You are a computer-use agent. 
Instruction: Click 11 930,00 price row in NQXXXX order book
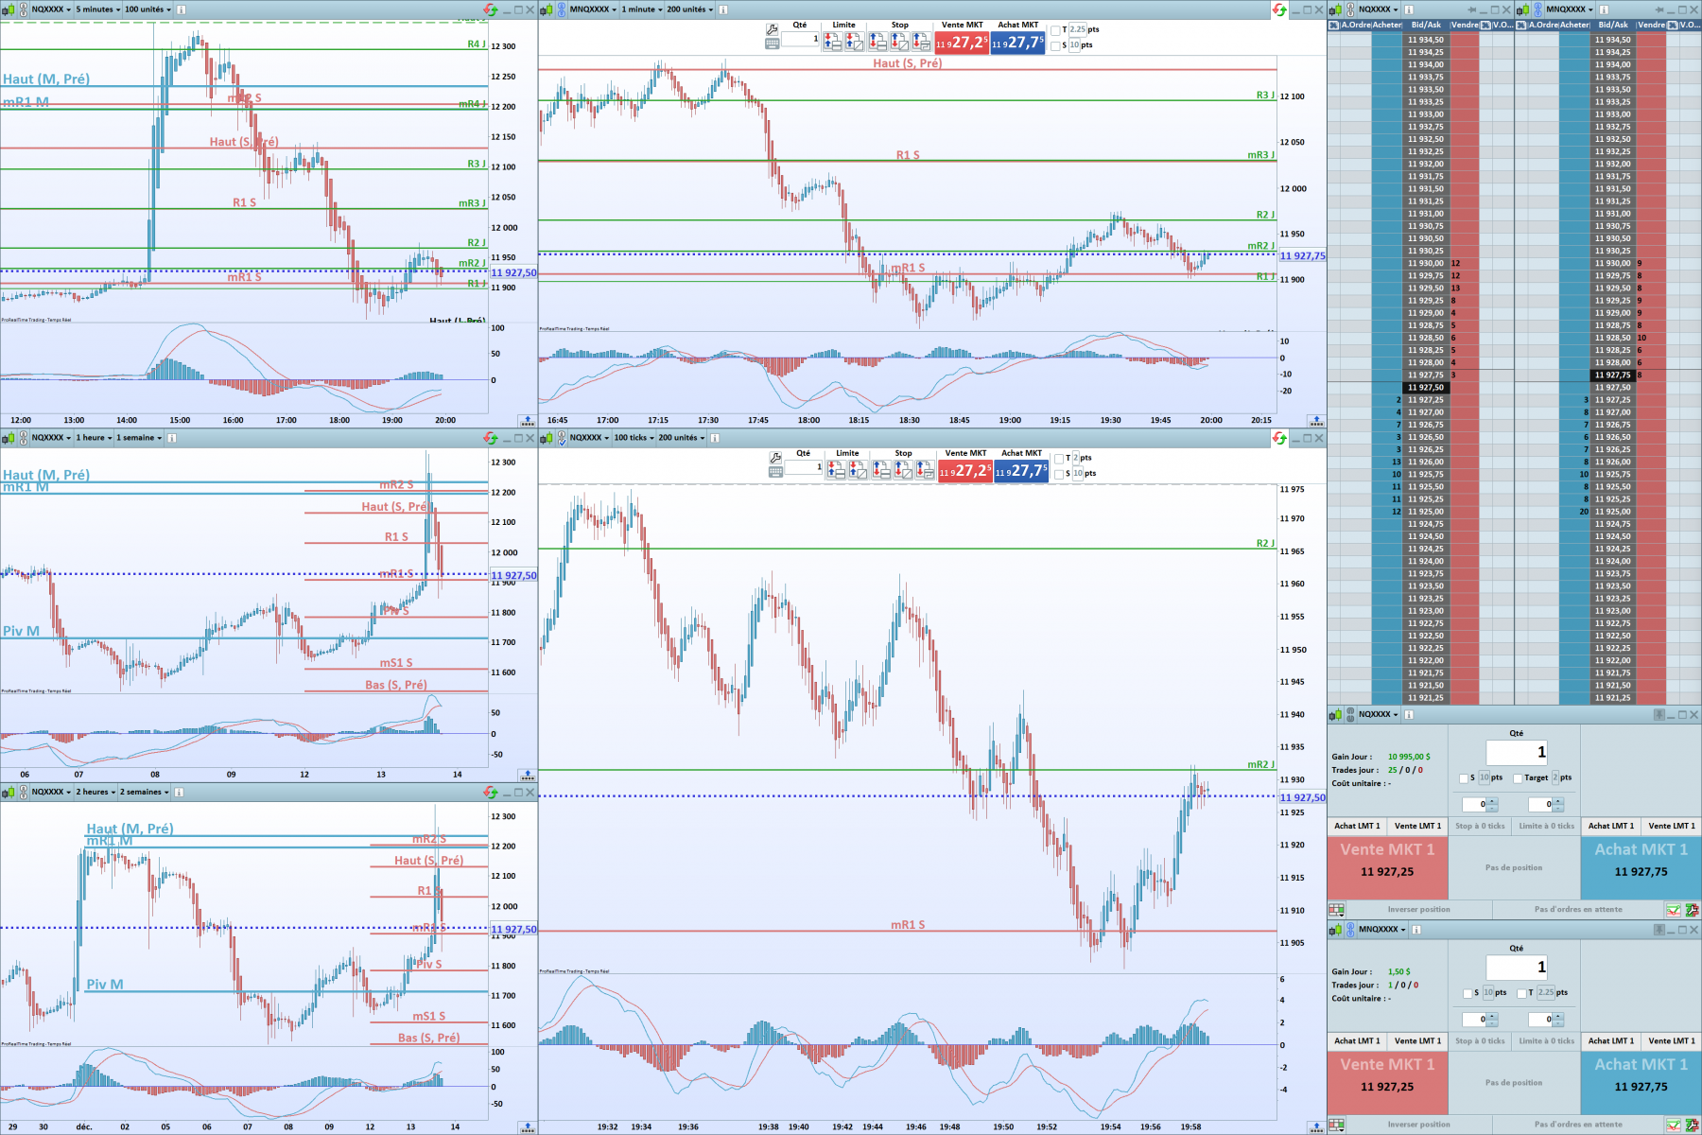[1425, 264]
